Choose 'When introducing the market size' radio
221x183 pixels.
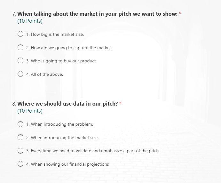[x=20, y=137]
